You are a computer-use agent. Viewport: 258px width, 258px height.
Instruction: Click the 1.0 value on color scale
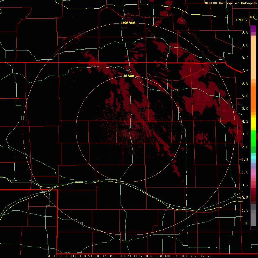(245, 172)
